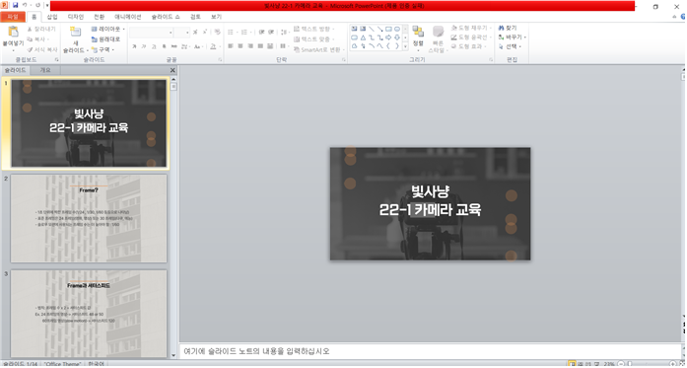Click the Redo icon in the quick access toolbar
The image size is (687, 368).
coord(37,5)
